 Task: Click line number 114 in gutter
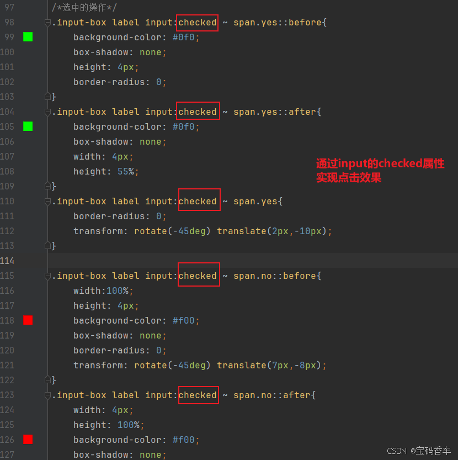click(7, 261)
